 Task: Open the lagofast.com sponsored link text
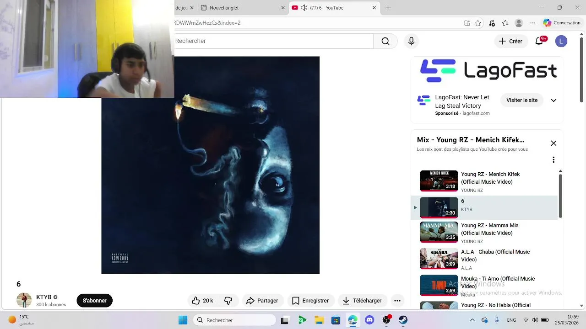[x=476, y=113]
